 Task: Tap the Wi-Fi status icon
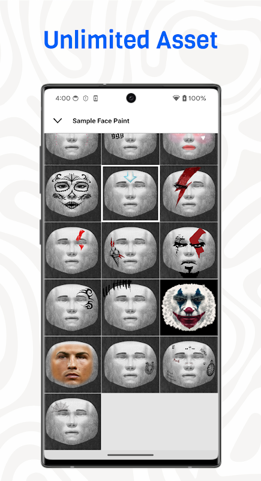(176, 98)
